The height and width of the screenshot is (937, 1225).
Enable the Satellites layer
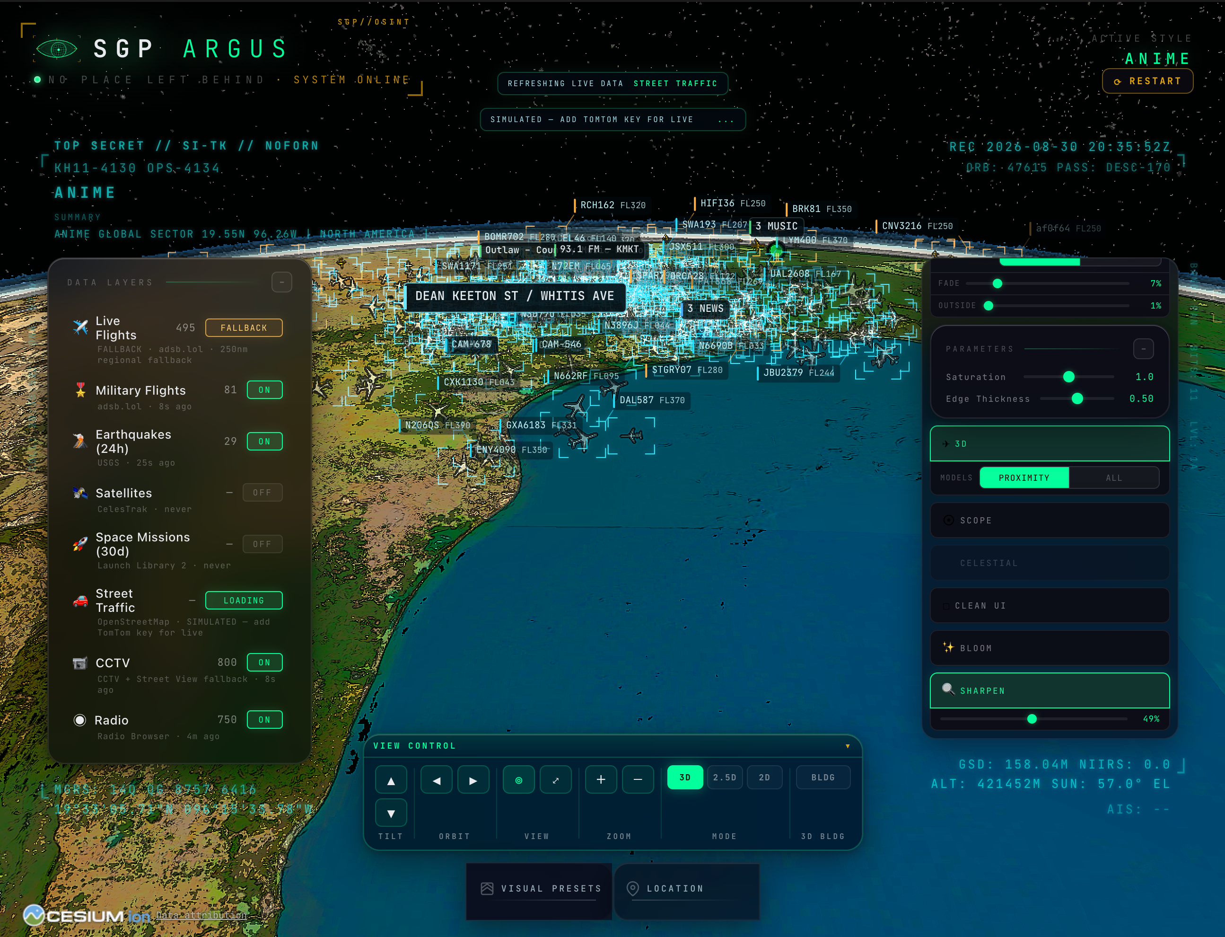point(262,493)
